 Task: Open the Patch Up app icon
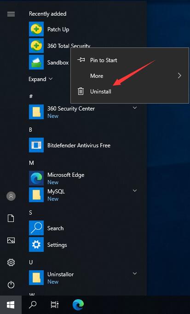36,29
